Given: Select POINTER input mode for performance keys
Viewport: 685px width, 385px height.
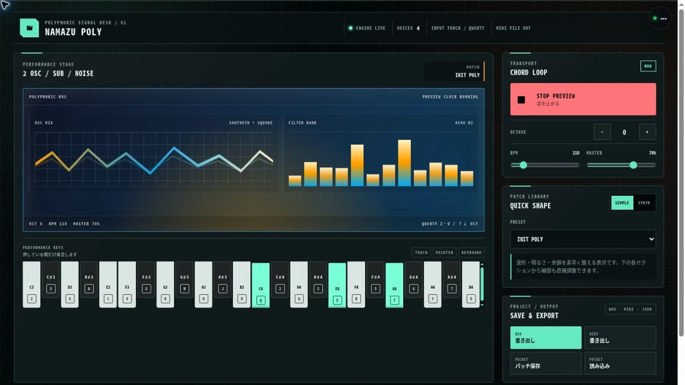Looking at the screenshot, I should coord(444,252).
